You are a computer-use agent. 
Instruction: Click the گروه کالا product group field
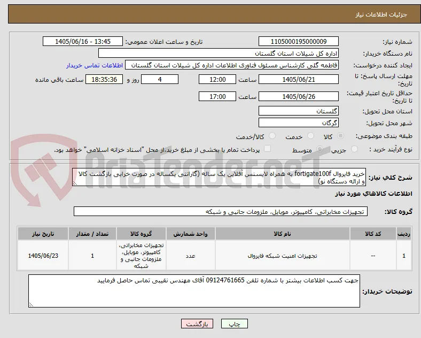tap(221, 211)
